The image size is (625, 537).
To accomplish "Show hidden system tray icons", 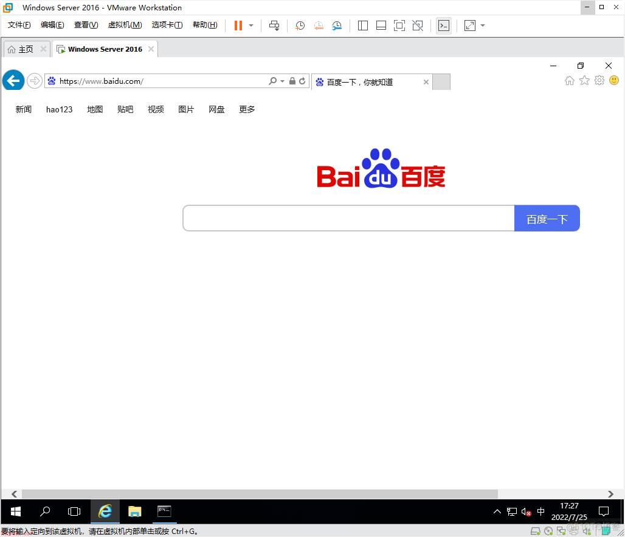I will [x=497, y=511].
